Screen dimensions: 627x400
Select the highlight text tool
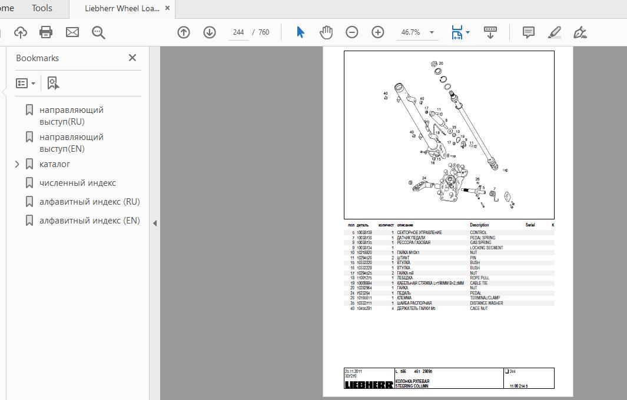(x=554, y=32)
